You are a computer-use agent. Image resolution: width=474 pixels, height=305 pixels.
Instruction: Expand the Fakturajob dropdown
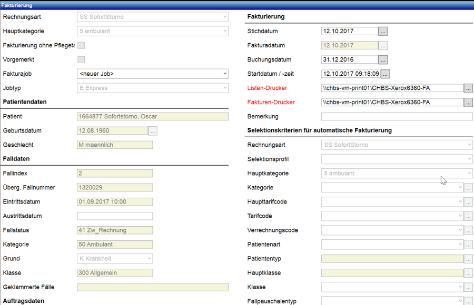coord(153,74)
